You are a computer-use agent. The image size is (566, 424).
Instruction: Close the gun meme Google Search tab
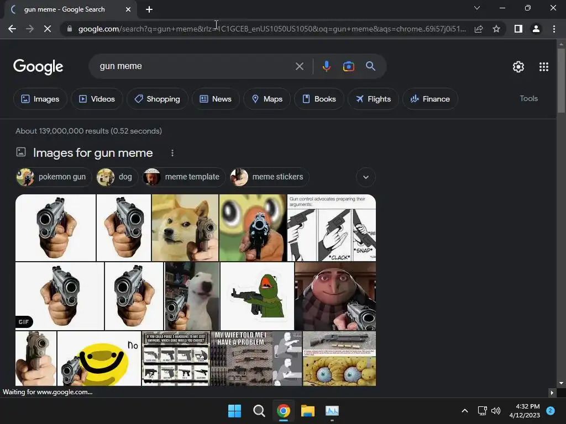(128, 9)
